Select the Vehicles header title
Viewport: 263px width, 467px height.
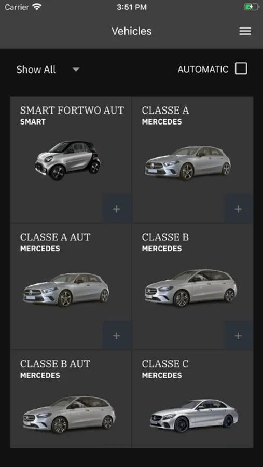point(132,31)
